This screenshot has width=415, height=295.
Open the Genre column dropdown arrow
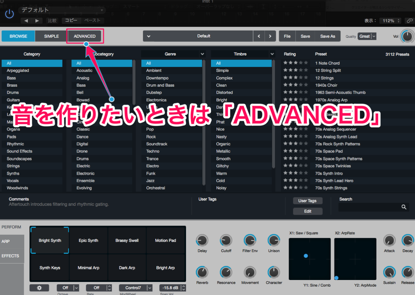(x=202, y=54)
